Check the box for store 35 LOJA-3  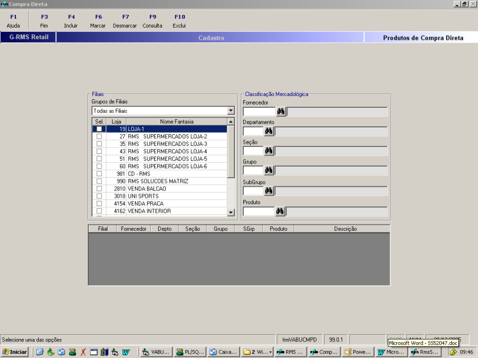99,144
